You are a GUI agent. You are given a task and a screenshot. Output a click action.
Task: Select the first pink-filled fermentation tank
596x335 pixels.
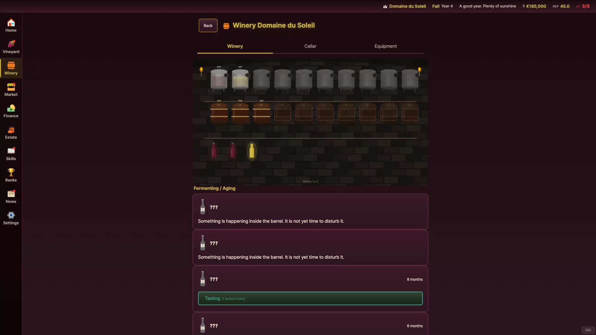pyautogui.click(x=219, y=80)
